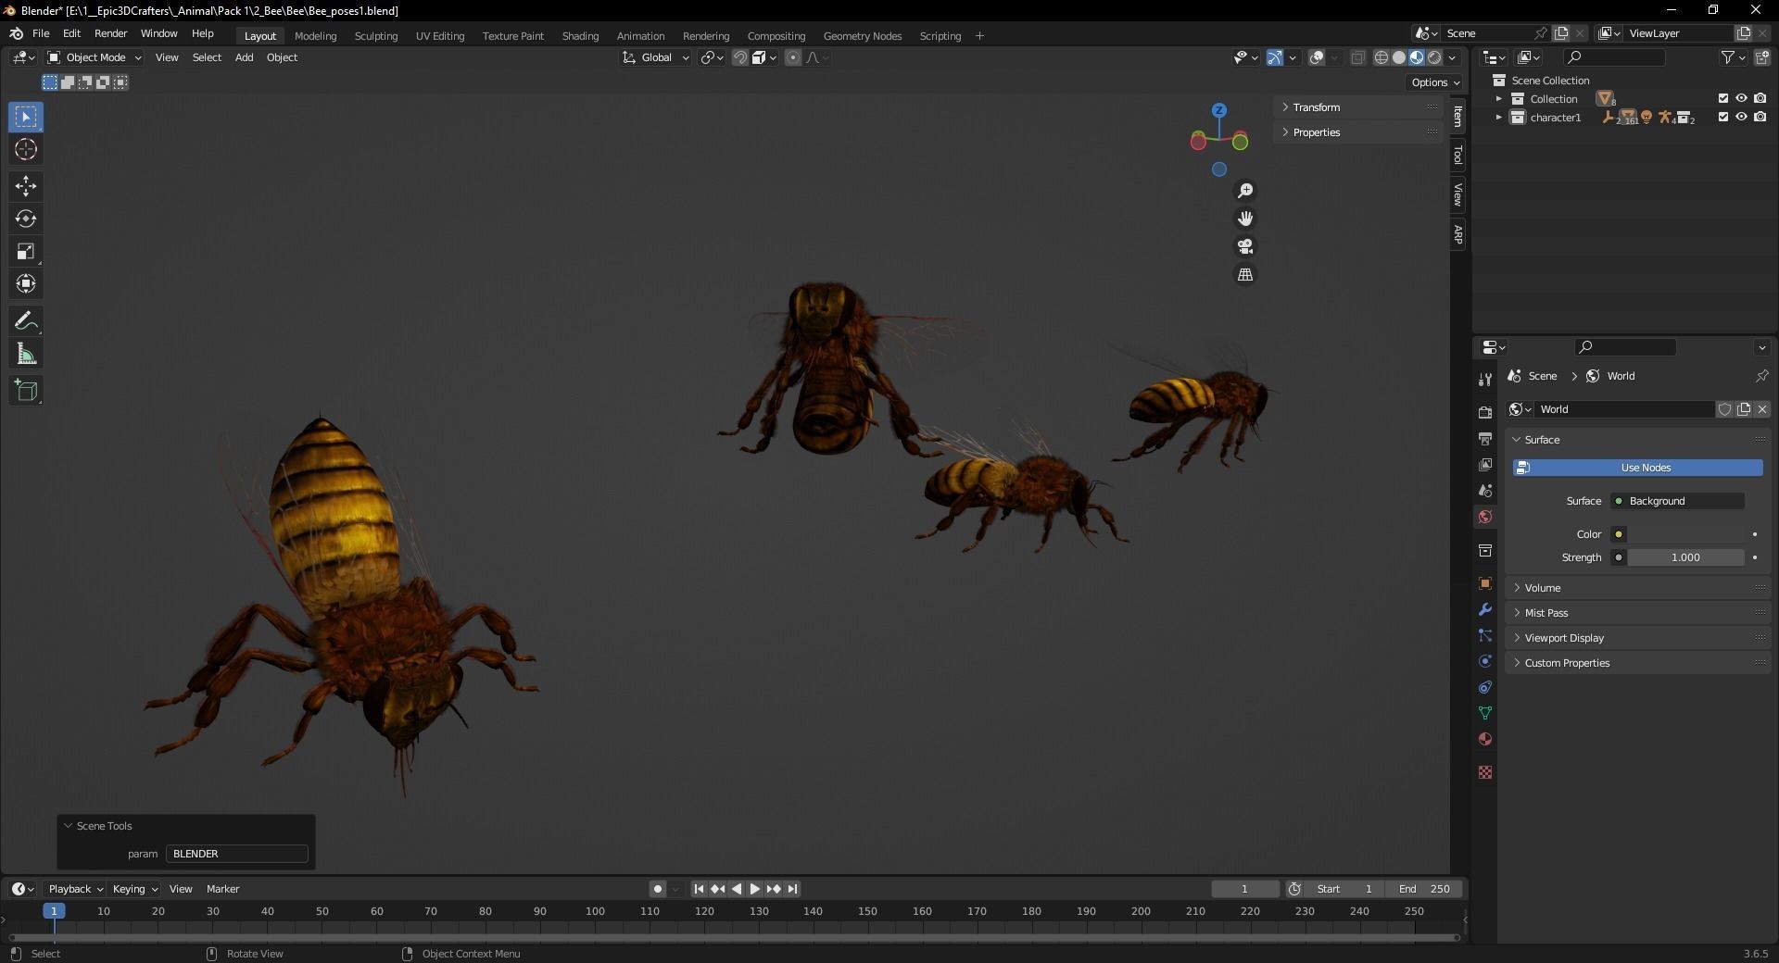Activate the Move tool
Screen dimensions: 1779x963
click(26, 186)
